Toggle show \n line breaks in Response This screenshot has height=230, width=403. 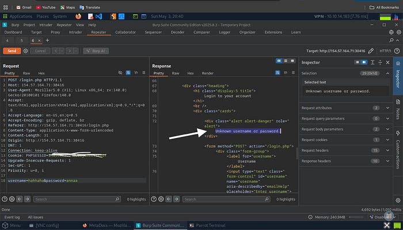pyautogui.click(x=286, y=73)
